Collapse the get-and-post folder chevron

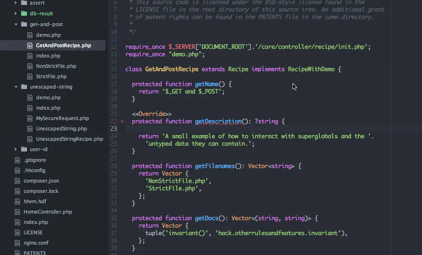coord(16,24)
